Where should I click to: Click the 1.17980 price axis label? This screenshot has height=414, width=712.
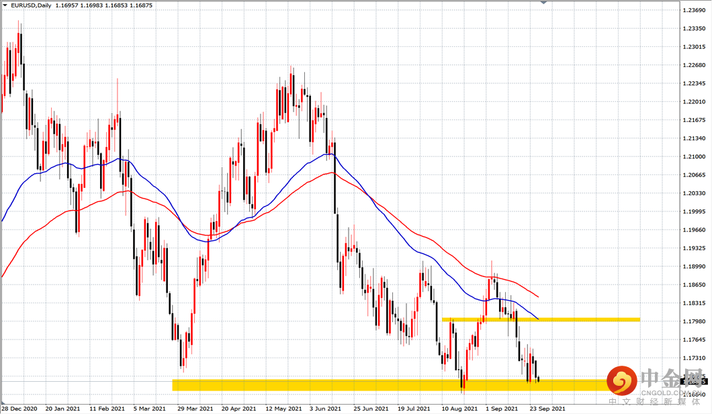coord(694,321)
